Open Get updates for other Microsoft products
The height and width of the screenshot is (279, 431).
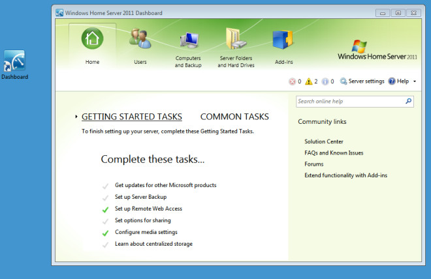(x=165, y=185)
